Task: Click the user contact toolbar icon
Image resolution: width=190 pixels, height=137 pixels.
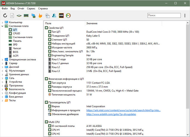Action: click(54, 15)
